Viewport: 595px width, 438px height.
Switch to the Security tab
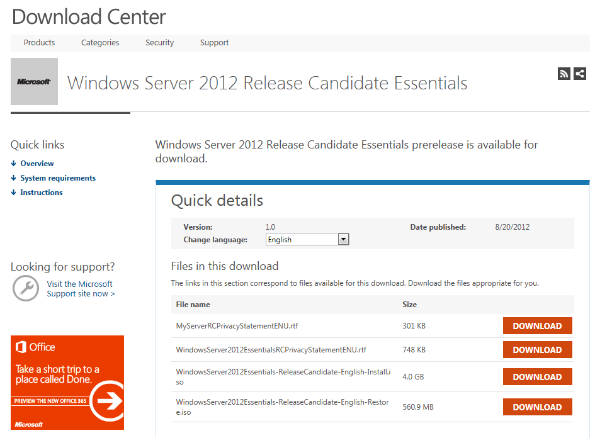tap(159, 42)
